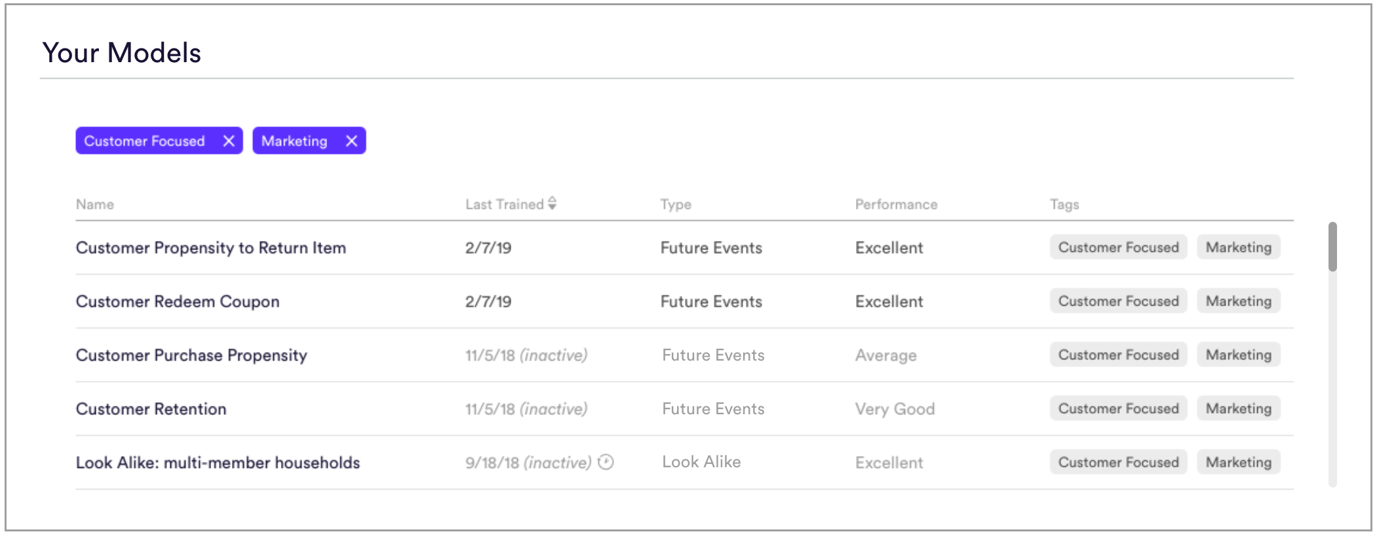Image resolution: width=1377 pixels, height=536 pixels.
Task: Remove the Customer Focused filter chip
Action: point(228,141)
